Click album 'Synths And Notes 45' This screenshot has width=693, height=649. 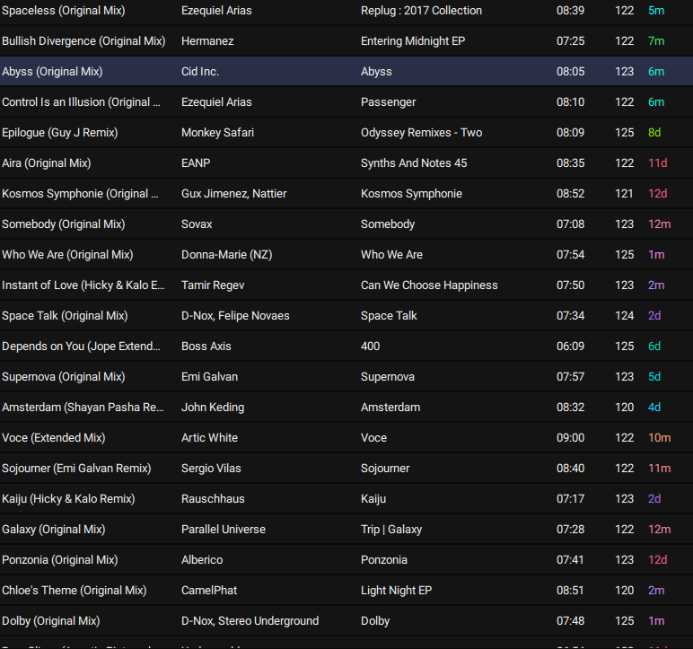pyautogui.click(x=414, y=163)
